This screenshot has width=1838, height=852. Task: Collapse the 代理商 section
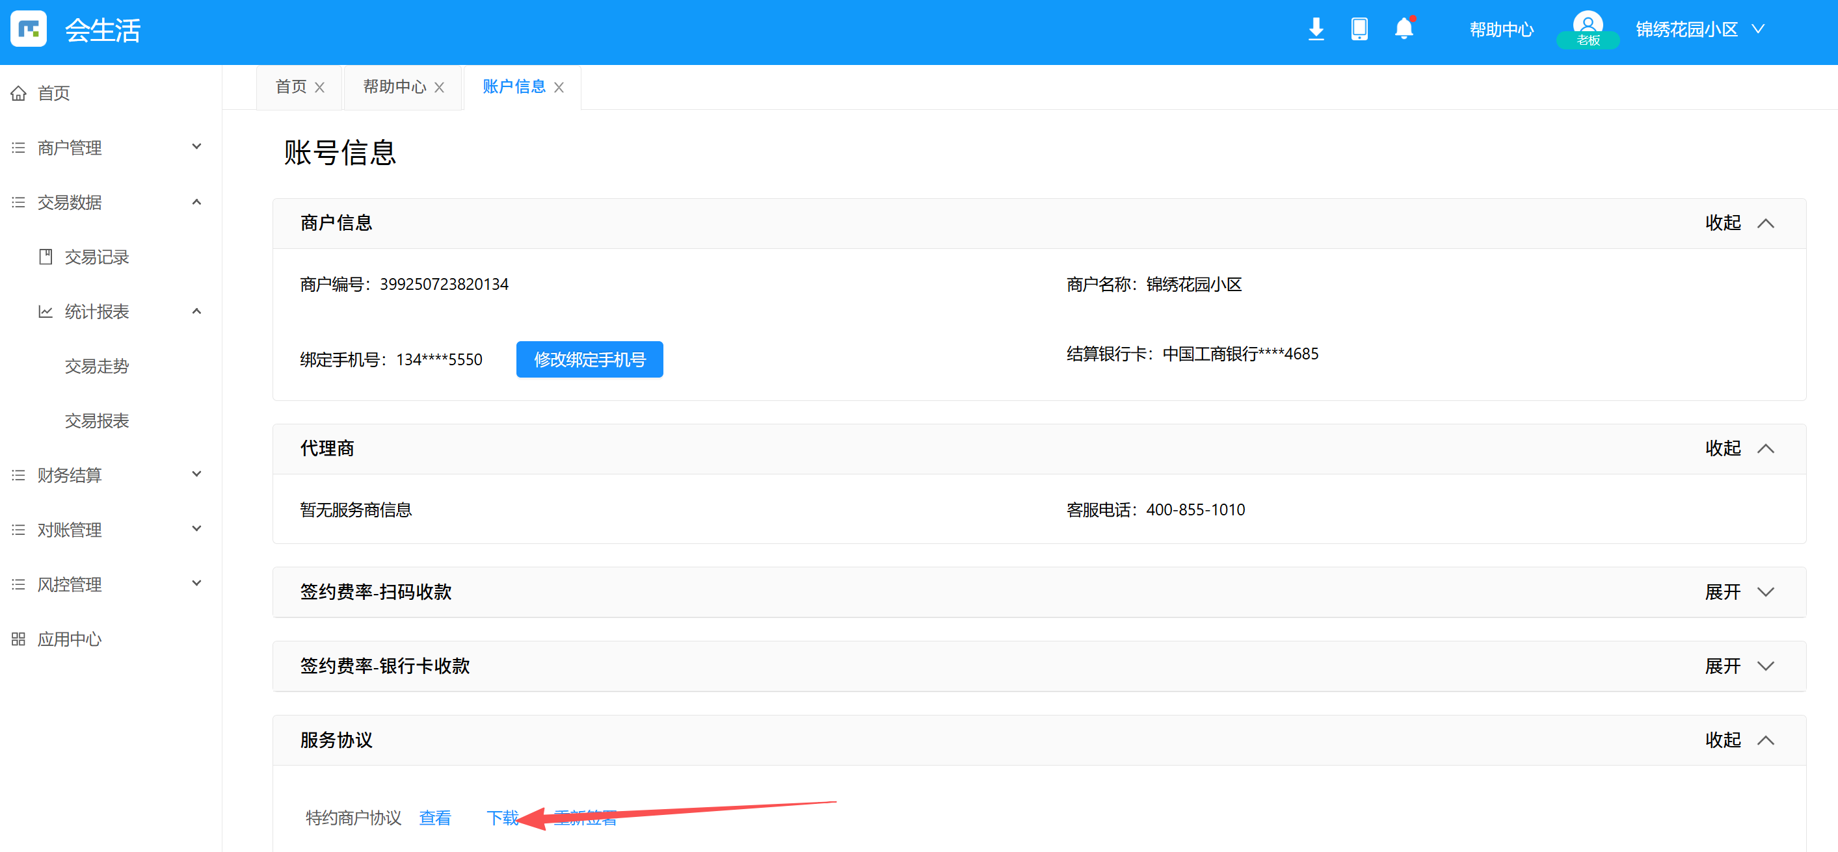1740,448
